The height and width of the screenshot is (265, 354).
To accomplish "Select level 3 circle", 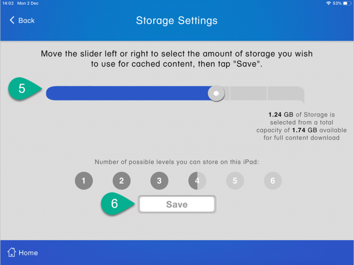I will coord(159,181).
